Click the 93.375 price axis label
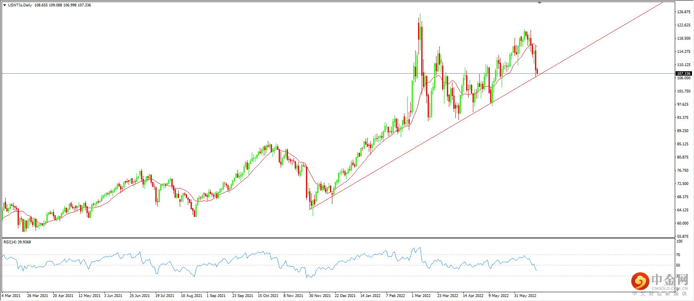Screen dimensions: 694x301 tap(683, 118)
